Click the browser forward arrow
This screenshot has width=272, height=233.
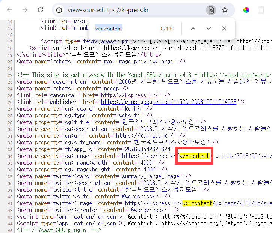25,10
